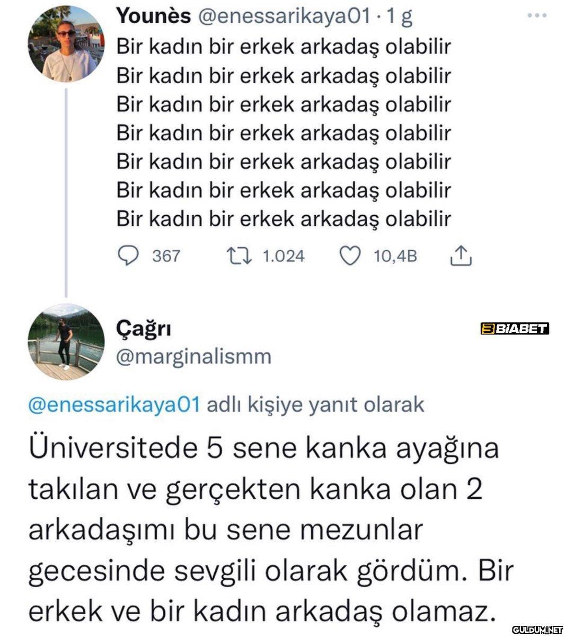Screen dimensions: 565x636
Task: Like the tweet with the heart icon
Action: [350, 256]
